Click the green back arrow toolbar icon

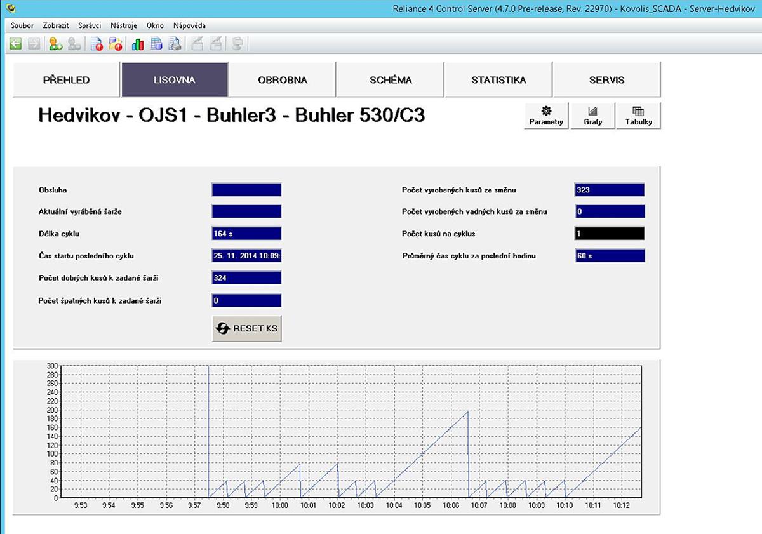[x=16, y=44]
